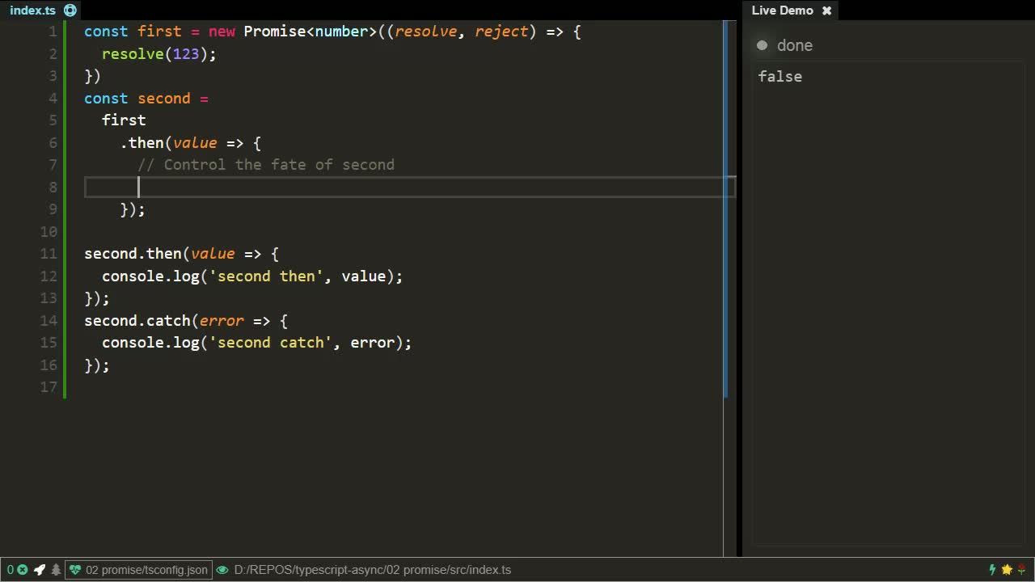The width and height of the screenshot is (1035, 582).
Task: Click the error count circle-x icon in status bar
Action: [23, 570]
